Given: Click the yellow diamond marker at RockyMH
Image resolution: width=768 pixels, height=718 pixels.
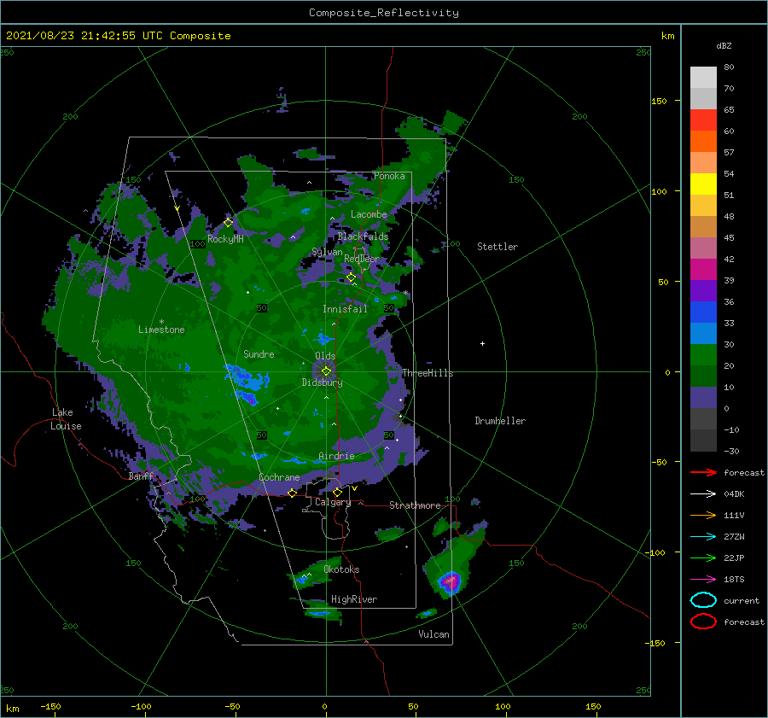Looking at the screenshot, I should pyautogui.click(x=228, y=223).
